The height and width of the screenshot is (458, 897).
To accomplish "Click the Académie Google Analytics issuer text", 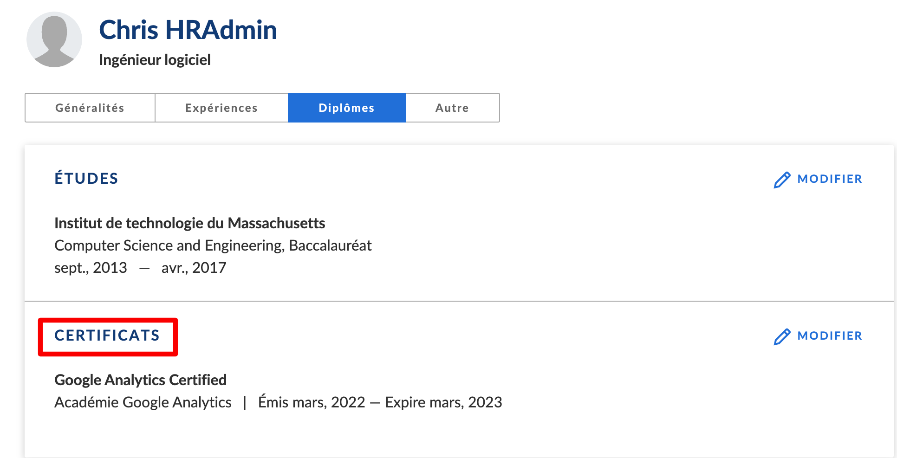I will [x=143, y=402].
